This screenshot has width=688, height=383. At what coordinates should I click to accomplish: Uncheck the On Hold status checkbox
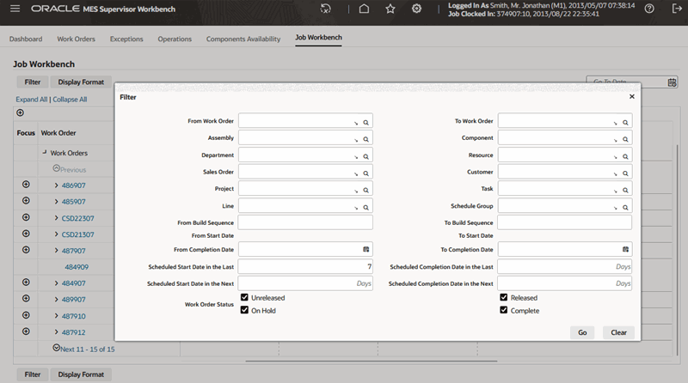tap(244, 310)
